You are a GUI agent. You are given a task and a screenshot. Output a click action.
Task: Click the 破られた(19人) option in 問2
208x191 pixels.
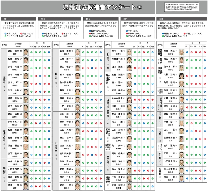click(70, 34)
